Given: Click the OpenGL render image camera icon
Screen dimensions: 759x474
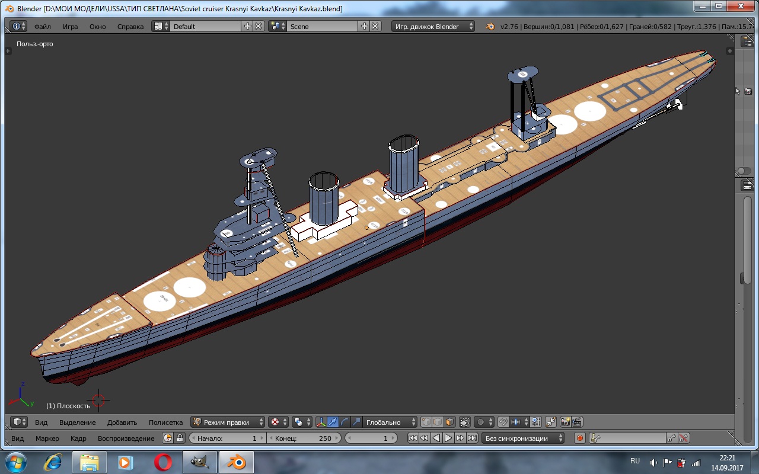Looking at the screenshot, I should (x=565, y=422).
